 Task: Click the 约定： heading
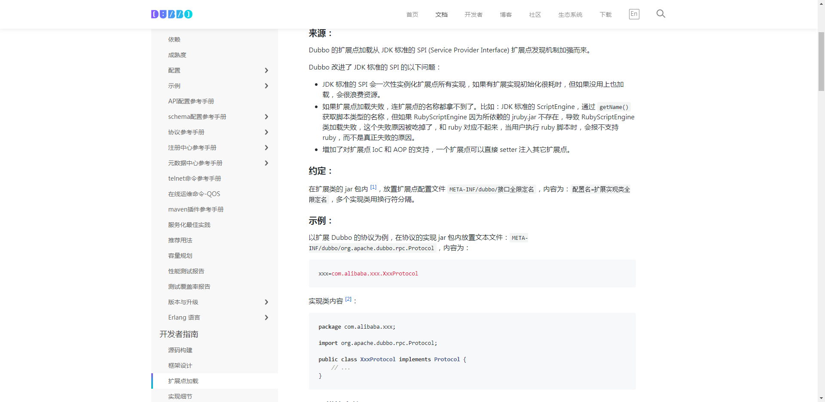point(321,171)
